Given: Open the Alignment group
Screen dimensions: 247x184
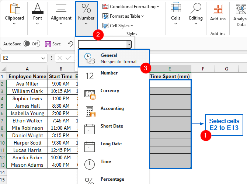Looking at the screenshot, I should (x=61, y=14).
